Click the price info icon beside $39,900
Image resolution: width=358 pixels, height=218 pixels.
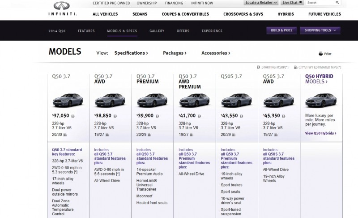point(158,116)
